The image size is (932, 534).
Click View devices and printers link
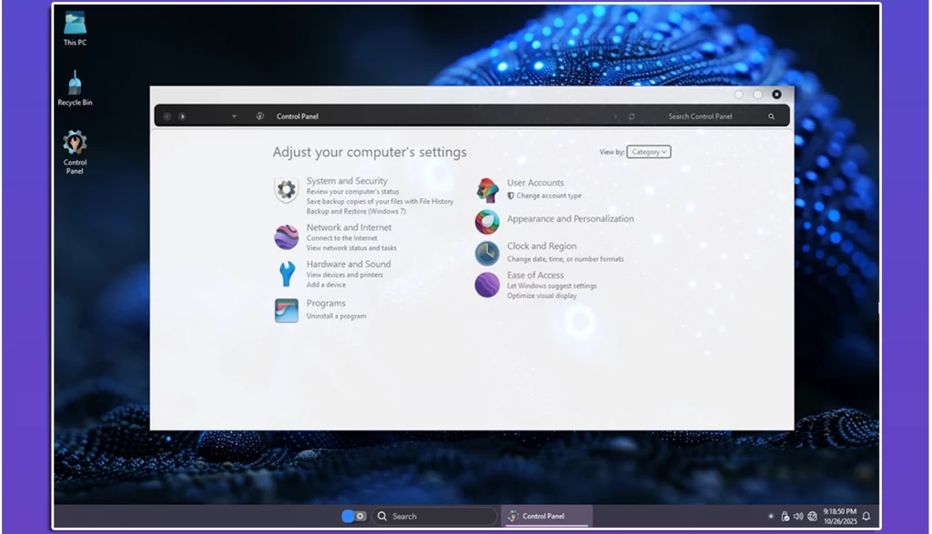pyautogui.click(x=345, y=275)
